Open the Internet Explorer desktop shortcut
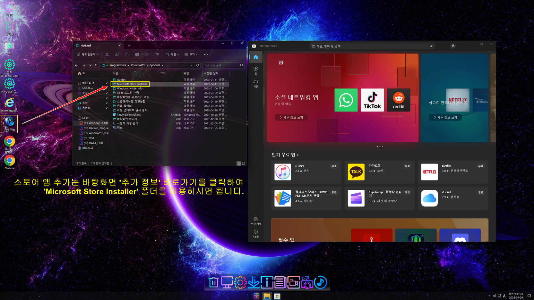Image resolution: width=534 pixels, height=300 pixels. [x=9, y=105]
